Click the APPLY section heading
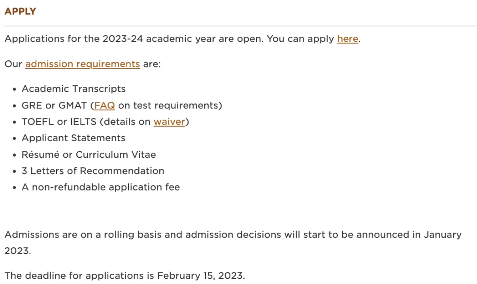The height and width of the screenshot is (284, 477). tap(20, 11)
